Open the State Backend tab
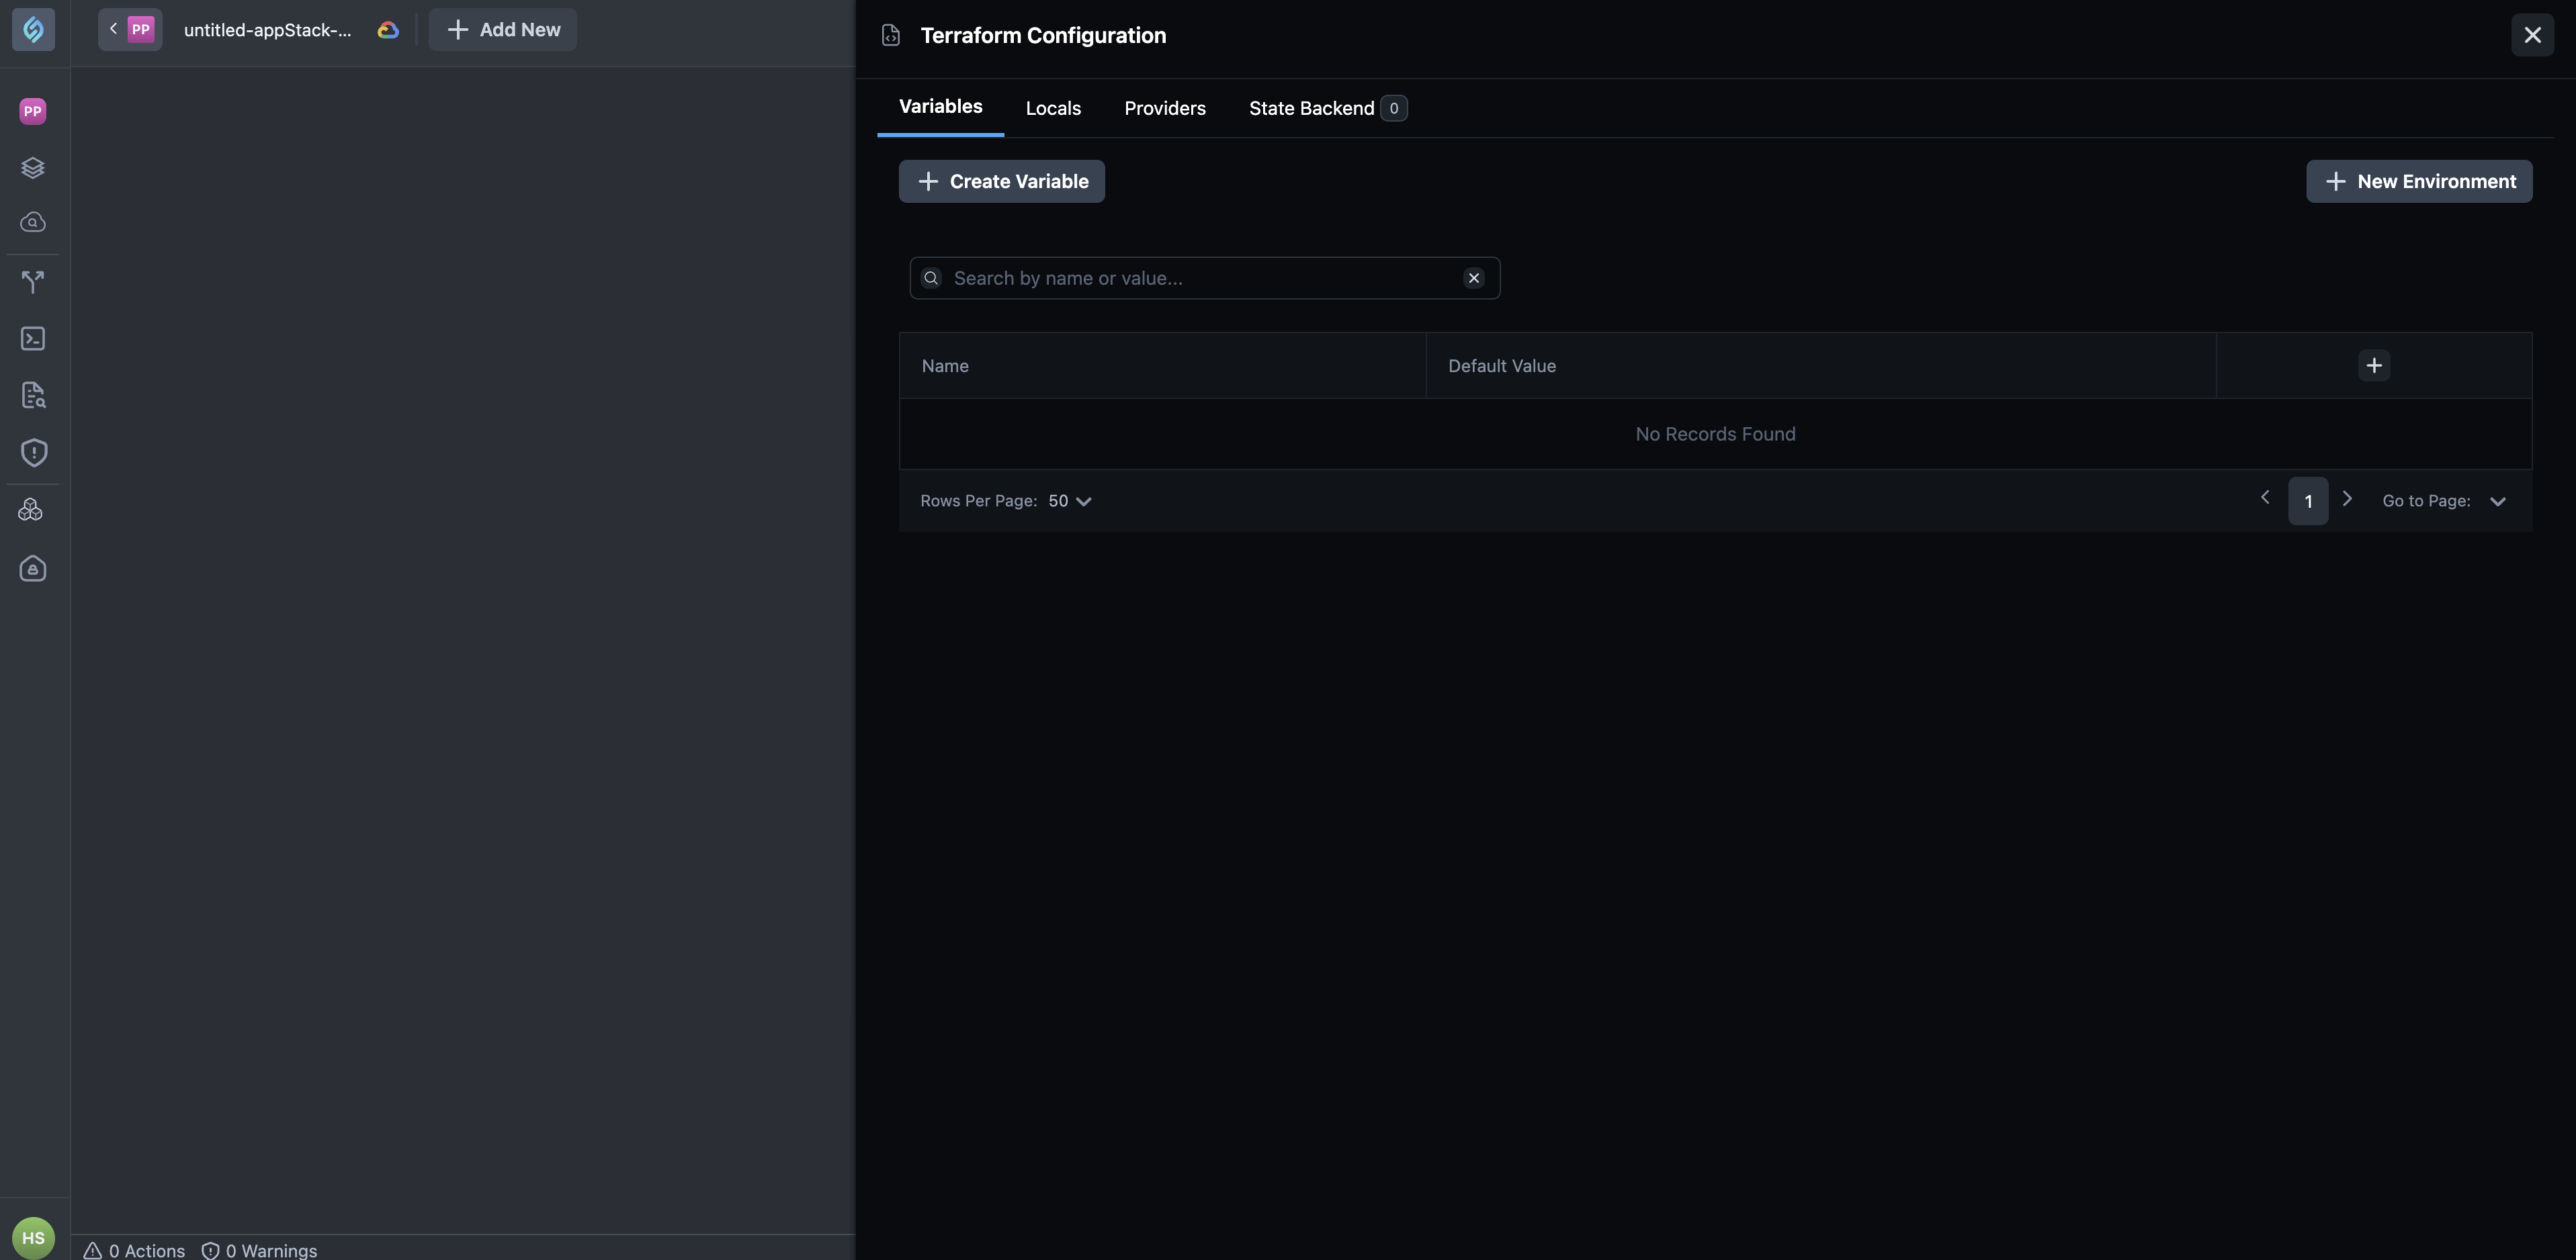Image resolution: width=2576 pixels, height=1260 pixels. coord(1311,108)
